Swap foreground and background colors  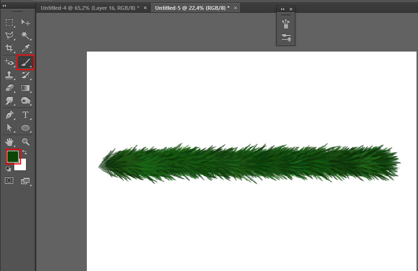(25, 153)
